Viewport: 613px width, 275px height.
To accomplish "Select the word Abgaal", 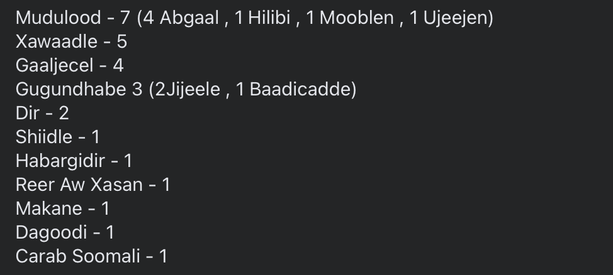I will [x=189, y=18].
